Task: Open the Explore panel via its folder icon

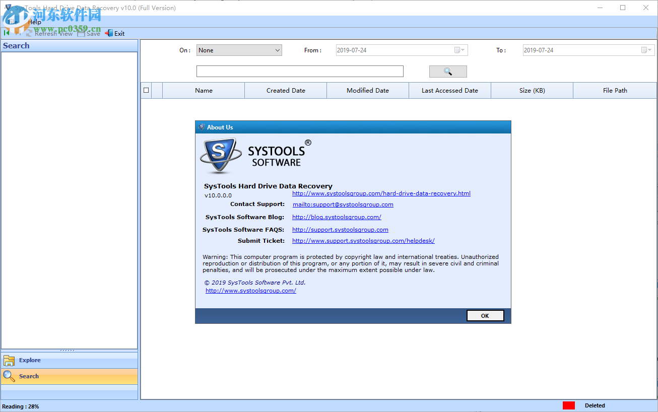Action: (x=9, y=360)
